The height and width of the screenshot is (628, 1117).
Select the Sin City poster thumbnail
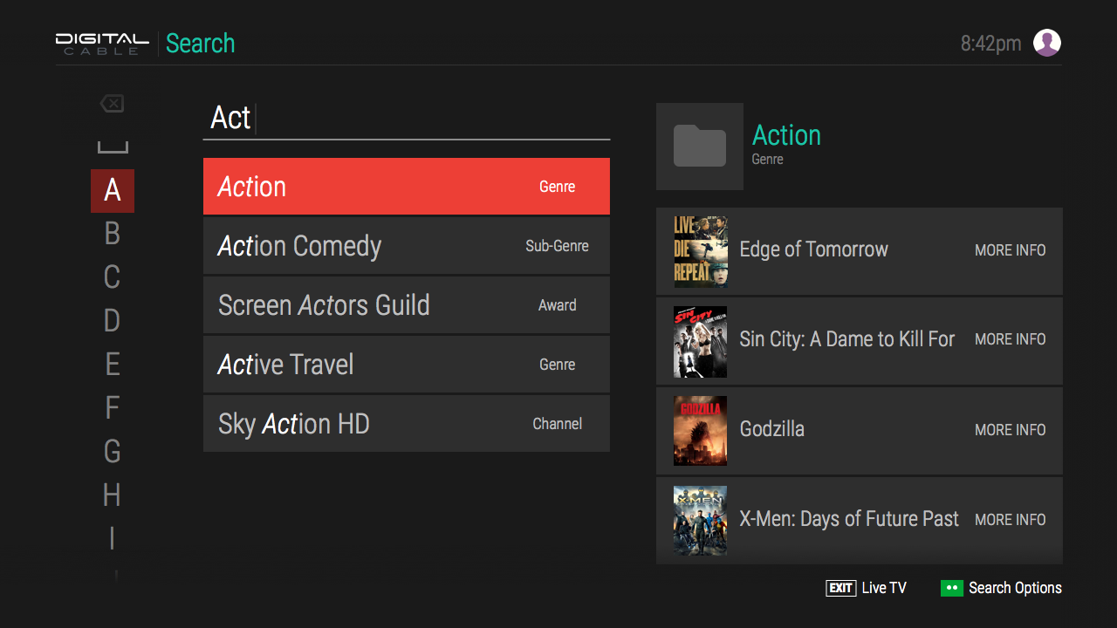coord(700,341)
